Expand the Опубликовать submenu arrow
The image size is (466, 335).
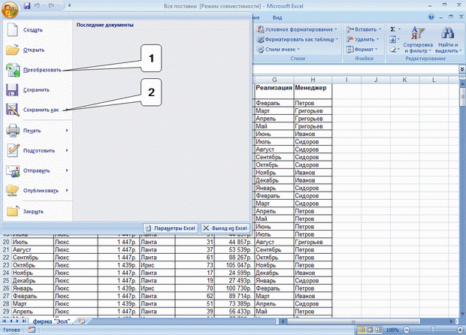pos(67,191)
